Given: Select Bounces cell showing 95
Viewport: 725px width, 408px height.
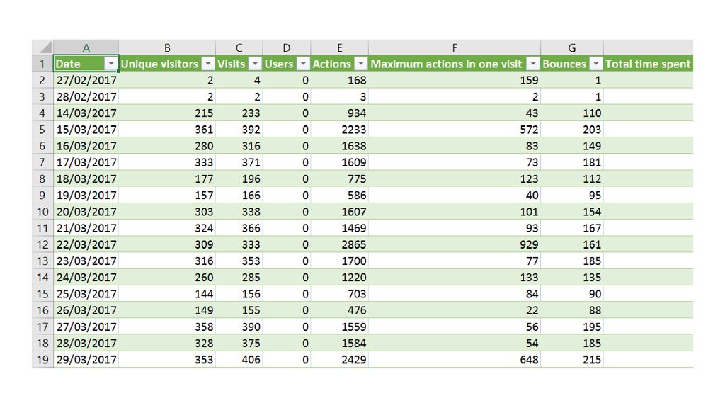Looking at the screenshot, I should [x=572, y=195].
